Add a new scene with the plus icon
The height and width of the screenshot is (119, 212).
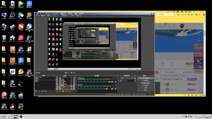point(36,91)
